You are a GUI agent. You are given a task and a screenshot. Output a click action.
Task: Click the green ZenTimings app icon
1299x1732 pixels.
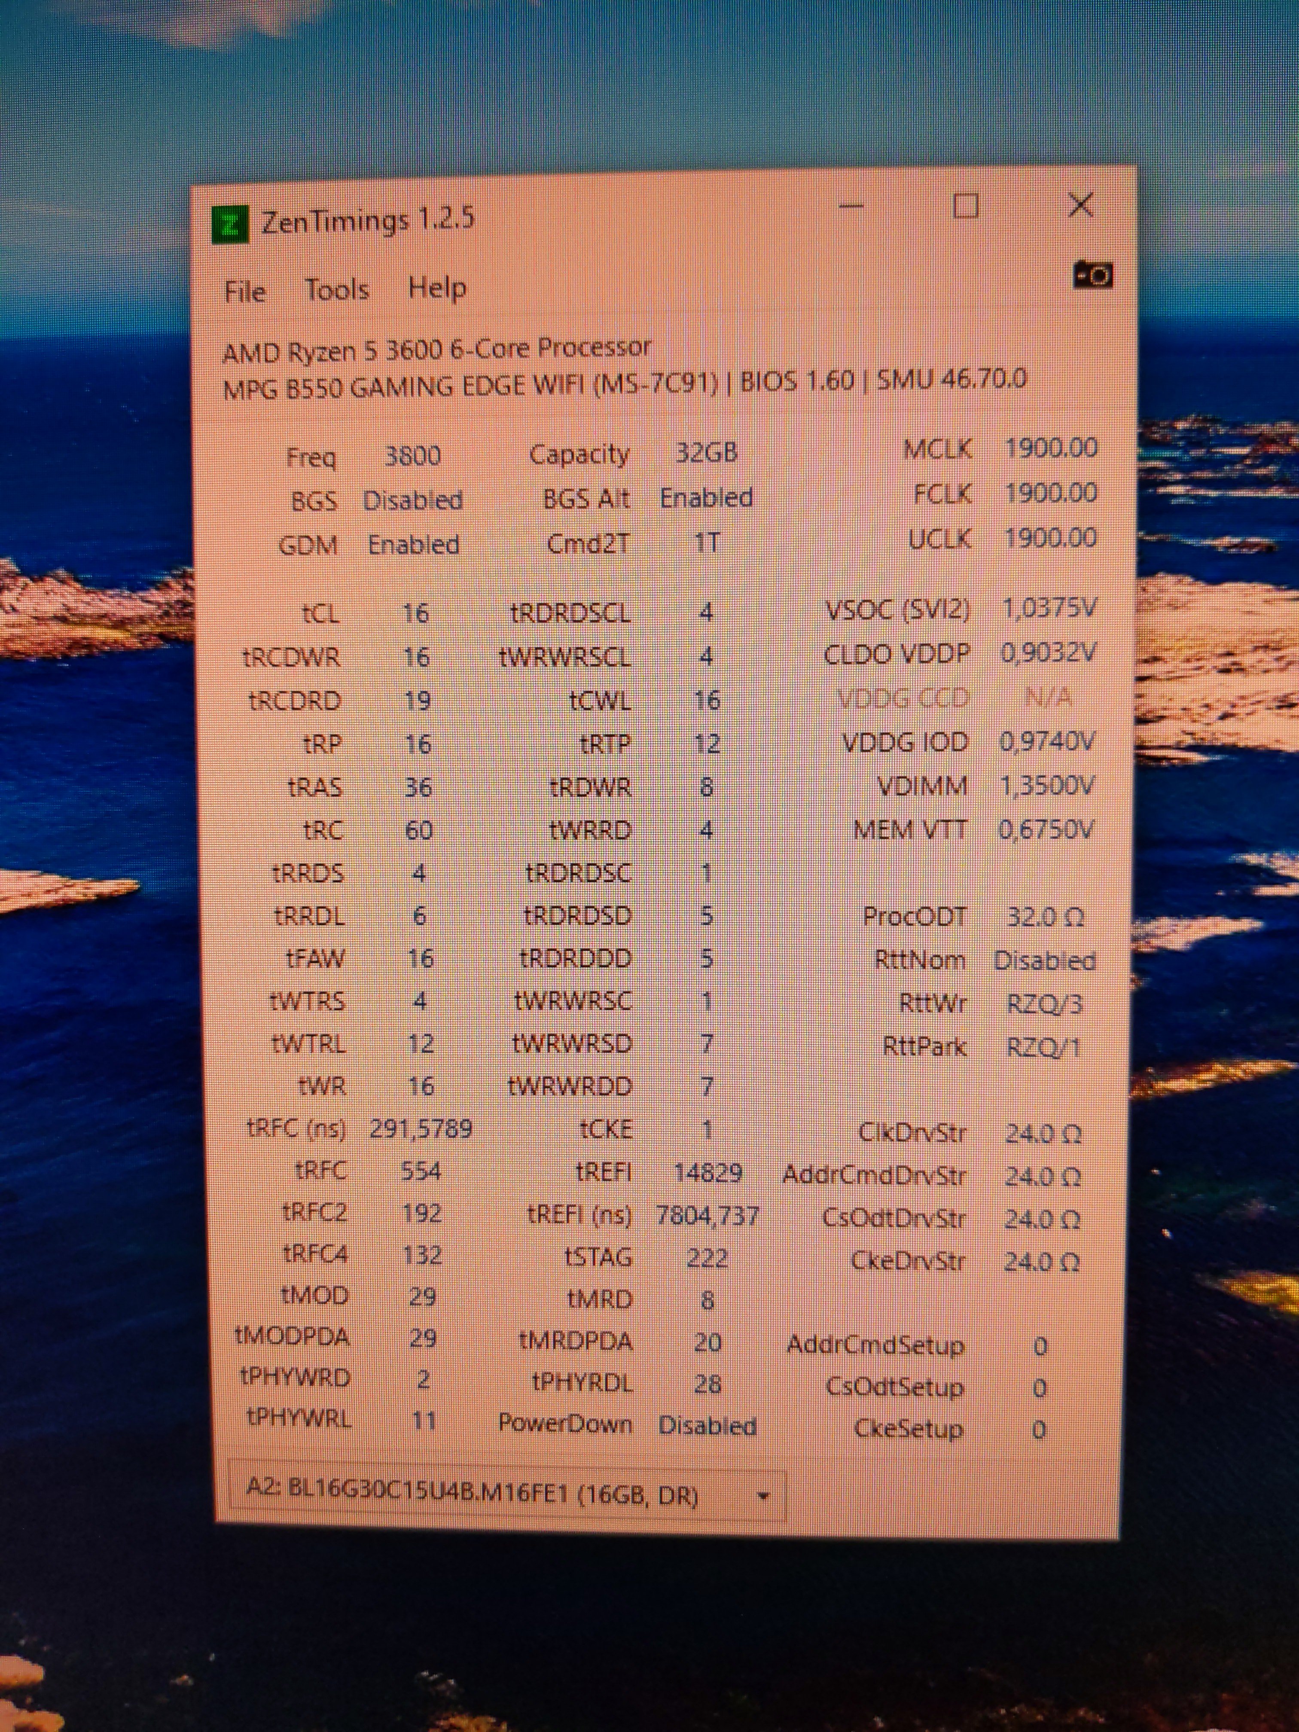pos(230,225)
